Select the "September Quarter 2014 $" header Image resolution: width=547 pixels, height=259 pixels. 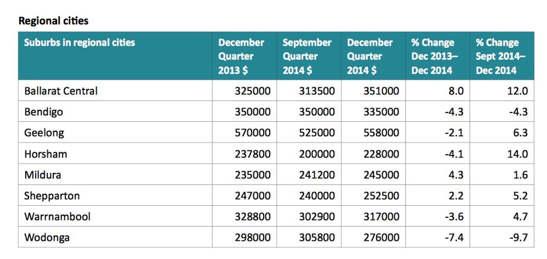[307, 56]
